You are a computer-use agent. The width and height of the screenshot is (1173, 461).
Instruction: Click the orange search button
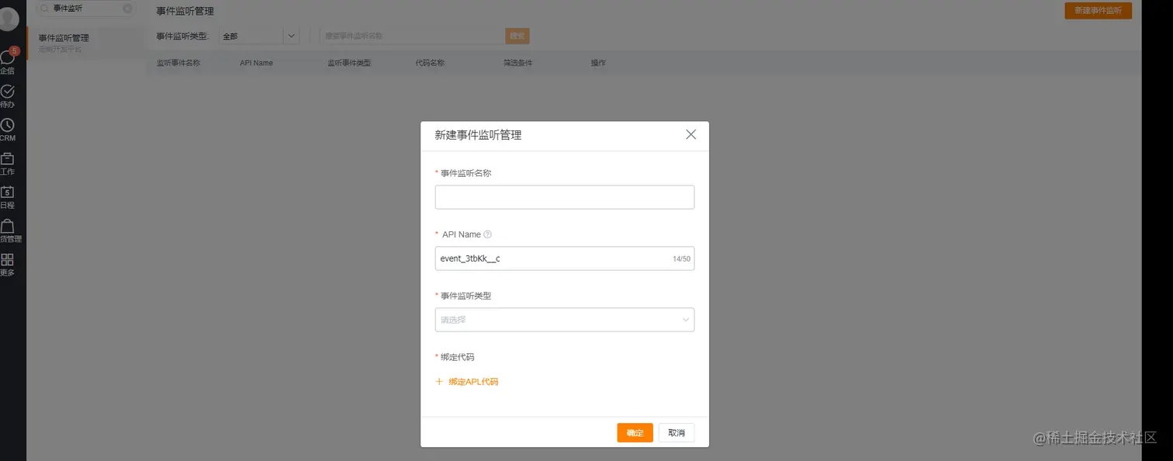pos(517,36)
